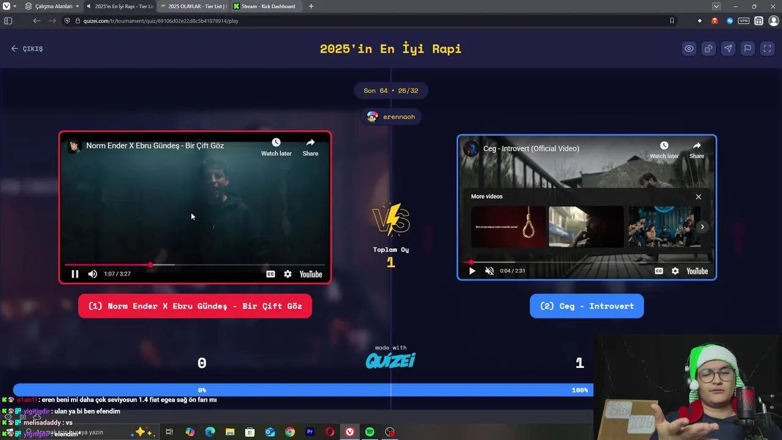Click Watch later on the Norm Ender video
This screenshot has height=440, width=782.
(x=276, y=147)
